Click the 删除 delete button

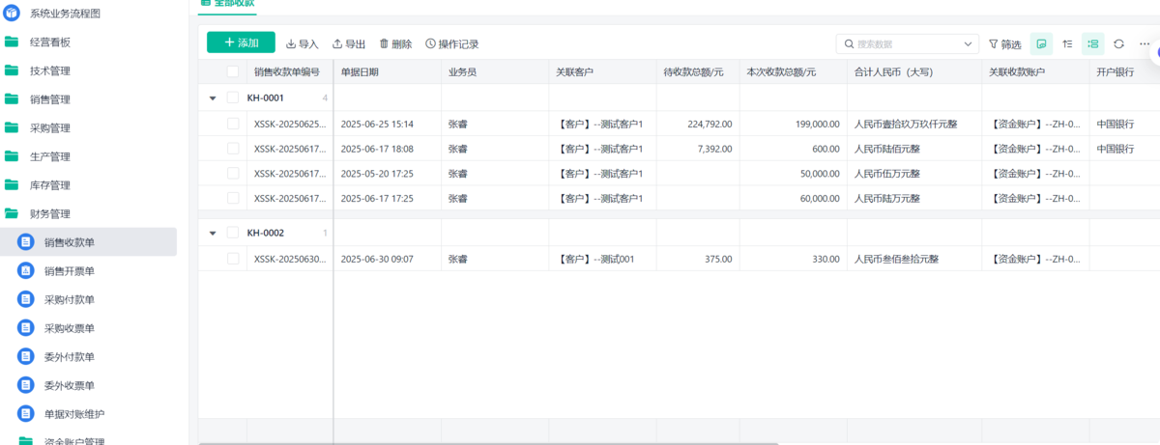pos(395,43)
